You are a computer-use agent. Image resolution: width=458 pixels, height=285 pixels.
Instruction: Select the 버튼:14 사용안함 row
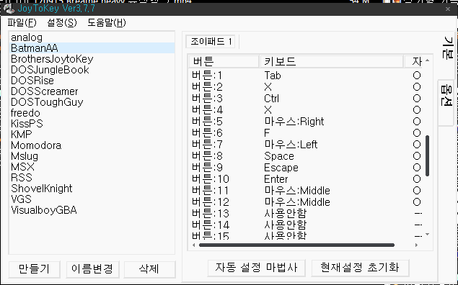pos(306,225)
